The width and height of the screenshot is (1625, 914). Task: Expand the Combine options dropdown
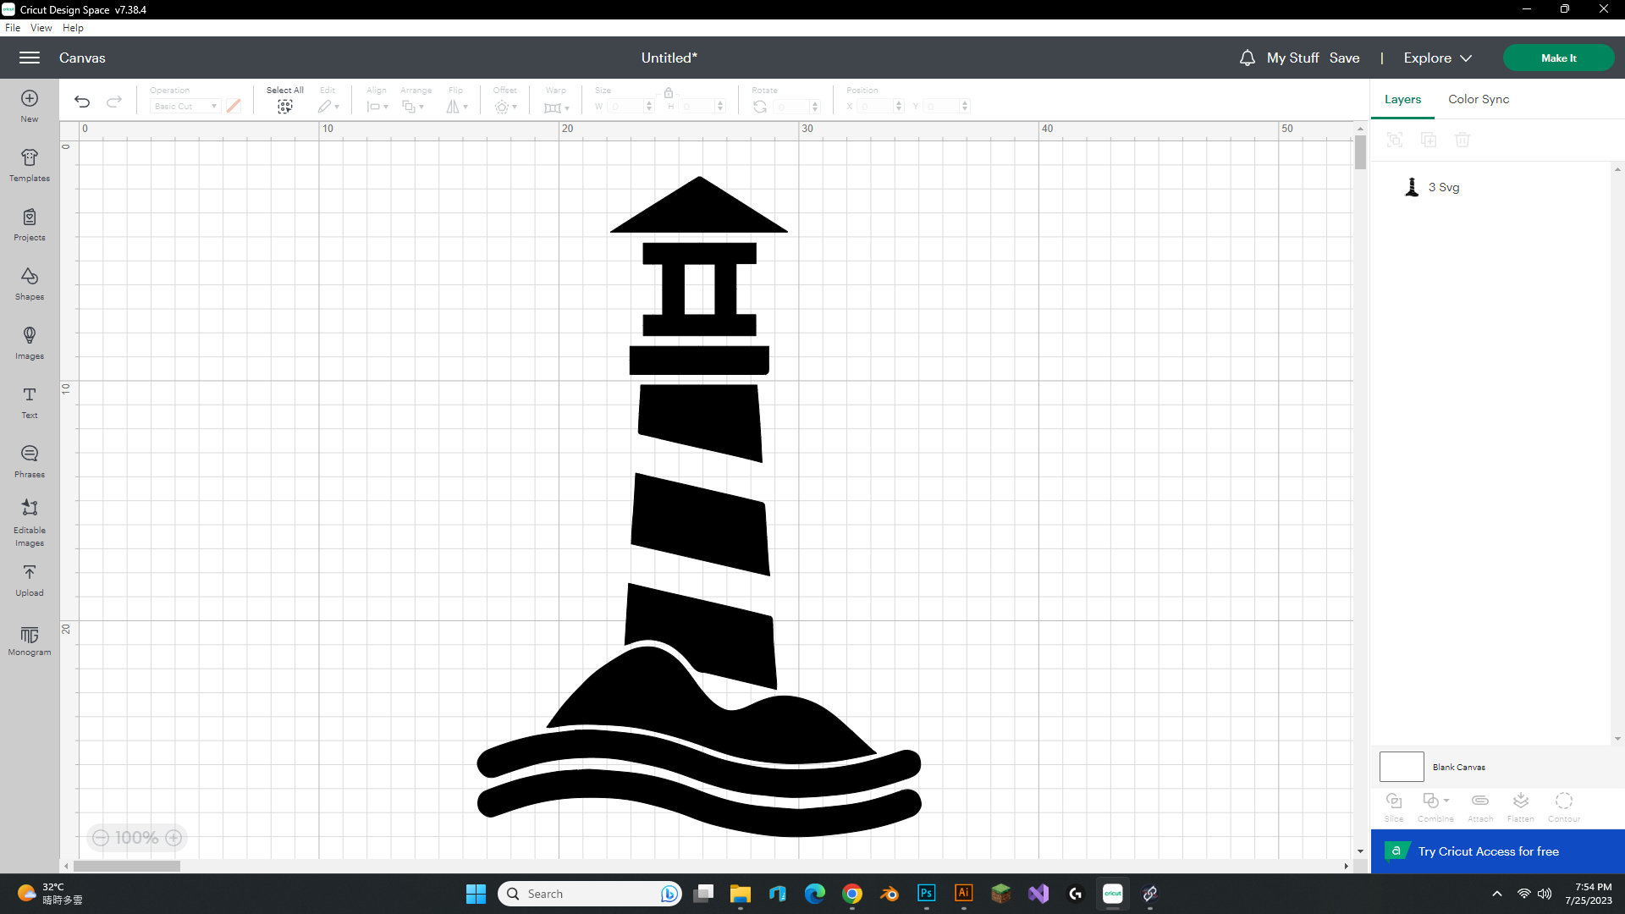(x=1447, y=801)
